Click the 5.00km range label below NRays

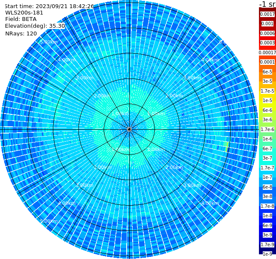[x=49, y=42]
